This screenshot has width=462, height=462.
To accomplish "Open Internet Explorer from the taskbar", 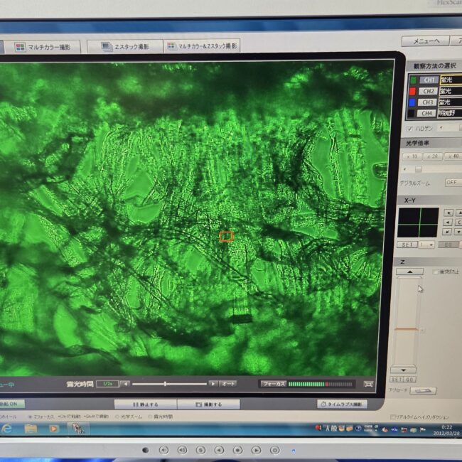I will (7, 429).
